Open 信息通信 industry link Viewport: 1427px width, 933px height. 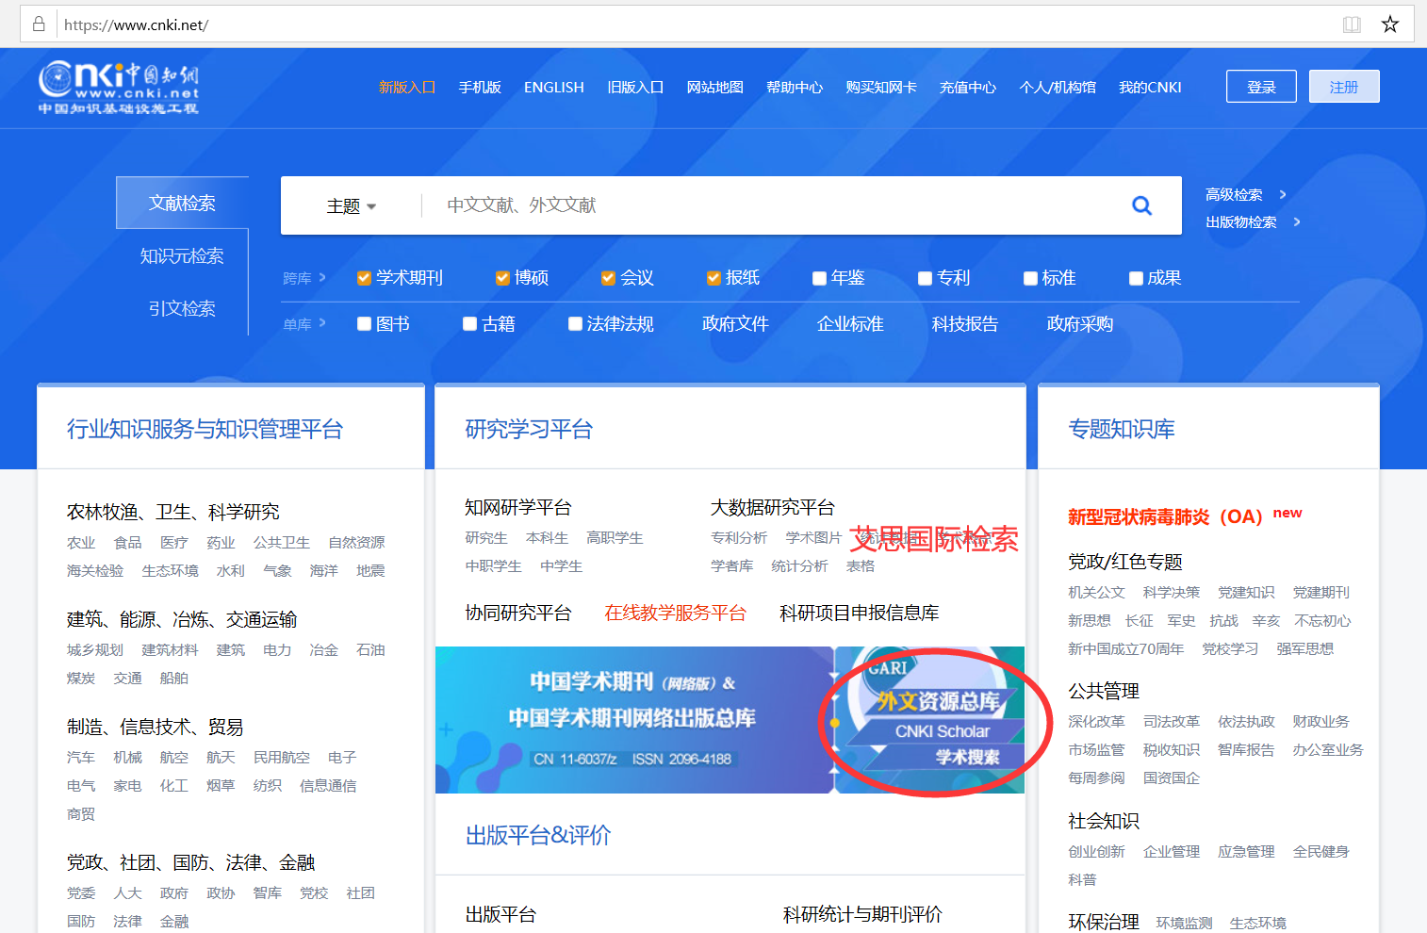click(328, 786)
